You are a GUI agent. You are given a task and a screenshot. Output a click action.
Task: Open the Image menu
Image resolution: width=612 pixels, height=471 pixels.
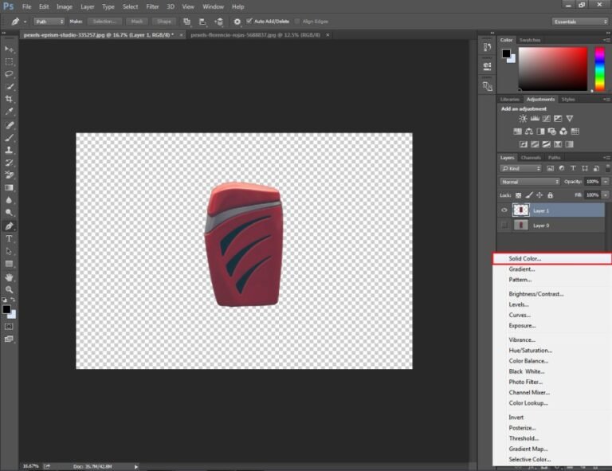65,6
